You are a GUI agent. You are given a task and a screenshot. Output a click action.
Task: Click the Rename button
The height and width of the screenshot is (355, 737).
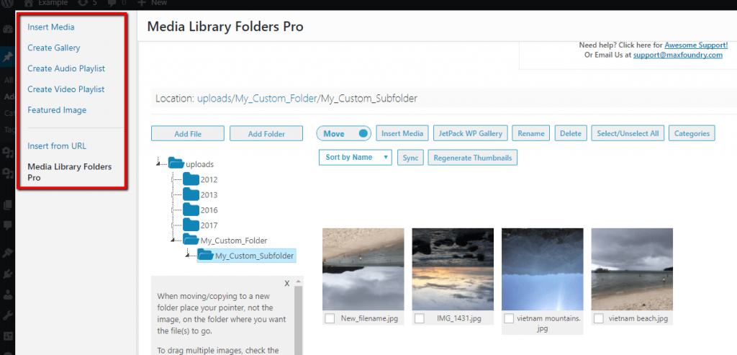pyautogui.click(x=531, y=133)
